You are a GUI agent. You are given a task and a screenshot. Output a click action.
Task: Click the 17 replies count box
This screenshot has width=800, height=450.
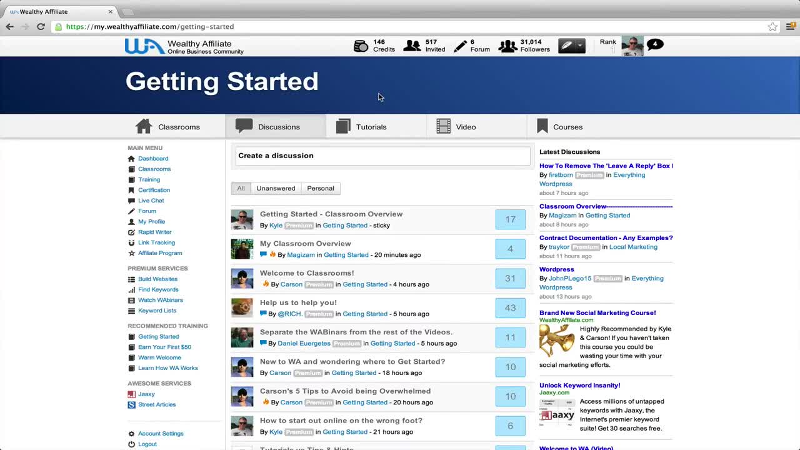pyautogui.click(x=511, y=219)
